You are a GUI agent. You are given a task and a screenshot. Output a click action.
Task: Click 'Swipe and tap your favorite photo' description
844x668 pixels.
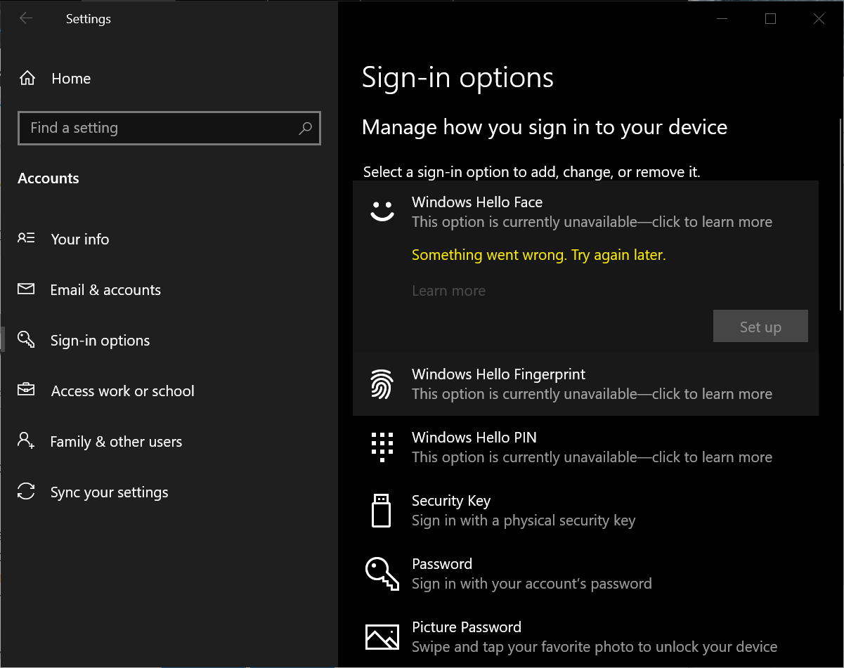point(595,647)
